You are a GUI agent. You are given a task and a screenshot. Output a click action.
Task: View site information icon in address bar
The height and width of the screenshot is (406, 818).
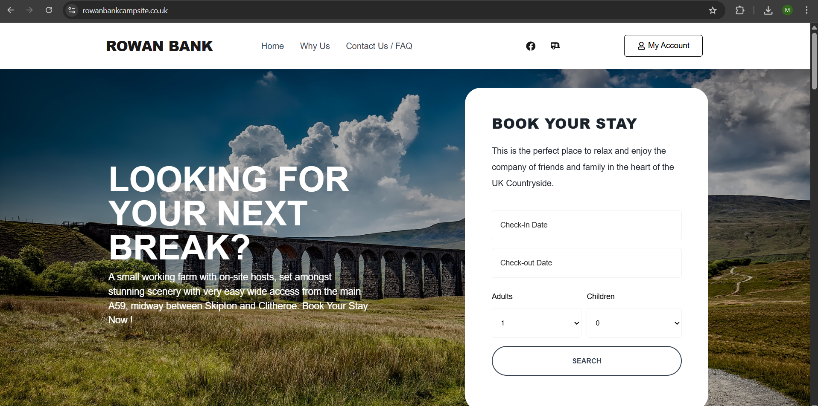[72, 10]
